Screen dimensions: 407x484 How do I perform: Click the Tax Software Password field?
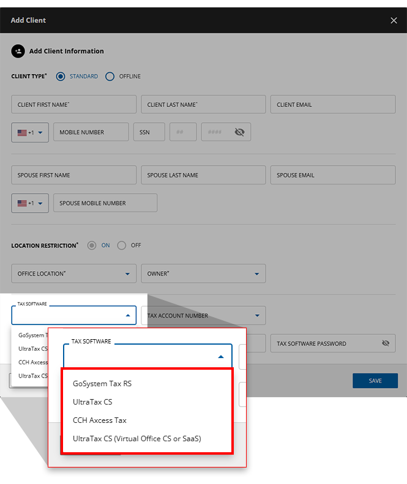pyautogui.click(x=333, y=343)
